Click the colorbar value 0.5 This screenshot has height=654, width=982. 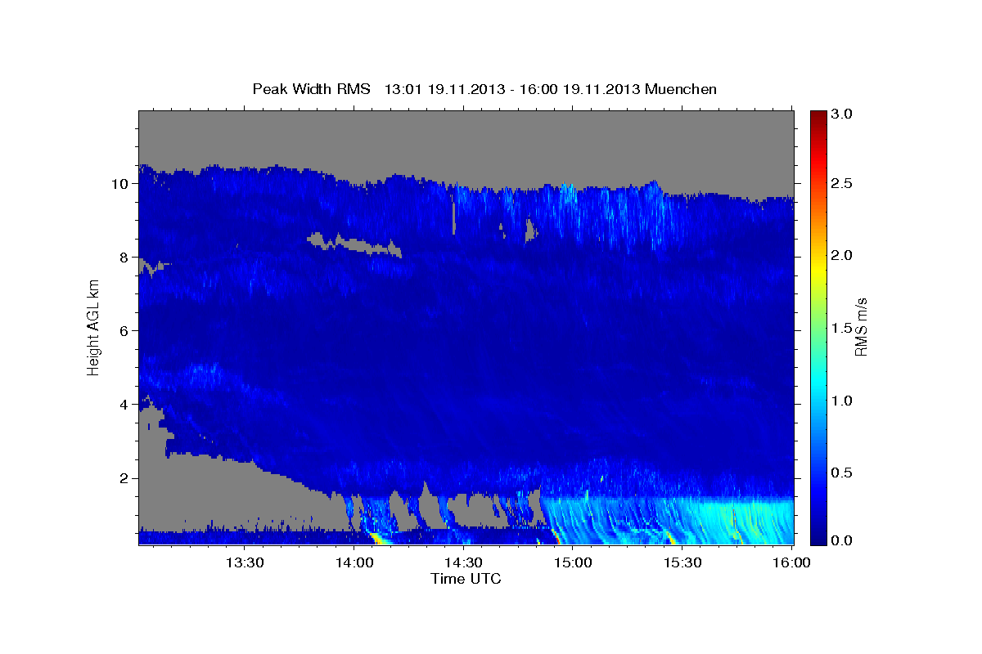point(841,473)
